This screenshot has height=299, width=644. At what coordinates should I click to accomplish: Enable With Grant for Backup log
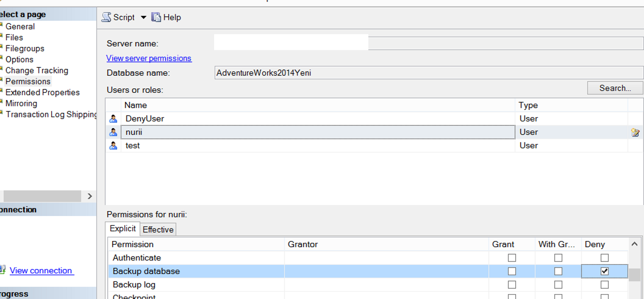click(558, 284)
